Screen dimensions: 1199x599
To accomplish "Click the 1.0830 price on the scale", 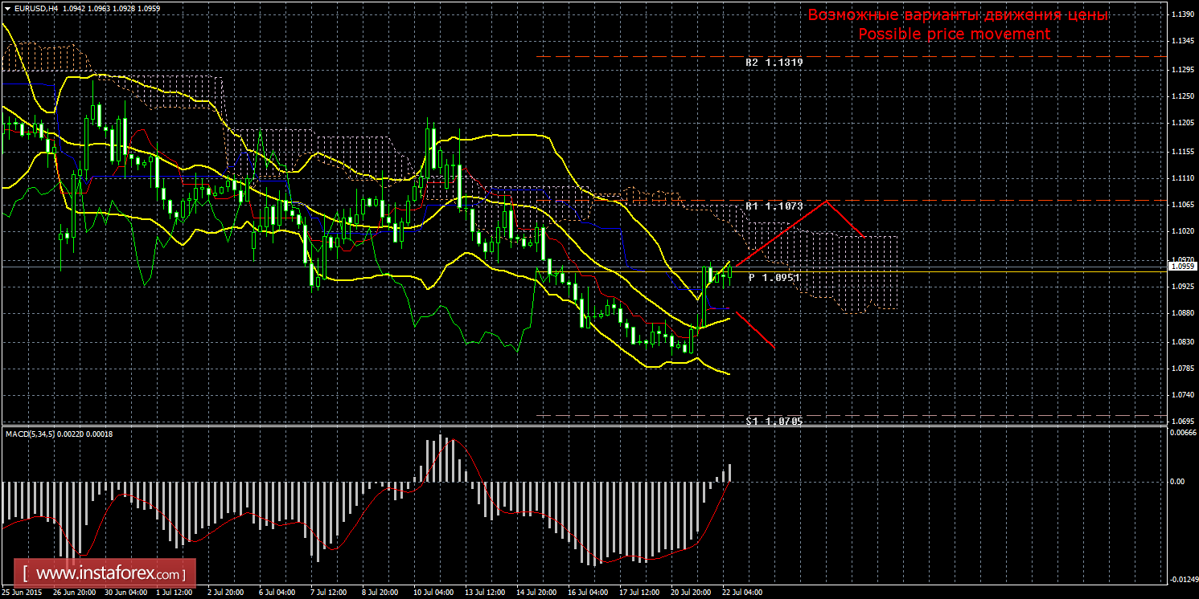I will pyautogui.click(x=1181, y=342).
